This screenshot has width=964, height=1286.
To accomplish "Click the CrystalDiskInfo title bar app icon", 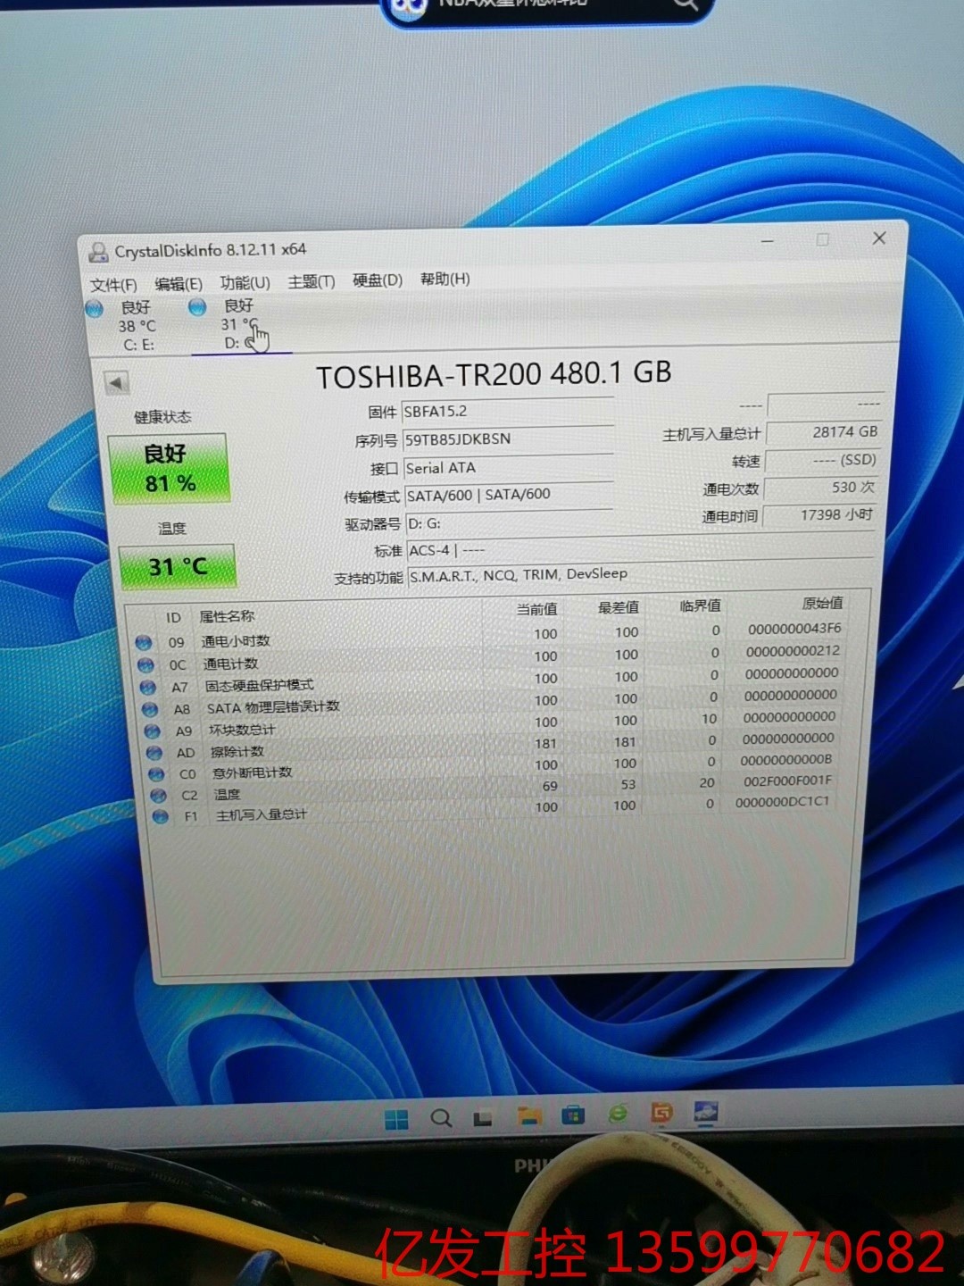I will pyautogui.click(x=97, y=253).
